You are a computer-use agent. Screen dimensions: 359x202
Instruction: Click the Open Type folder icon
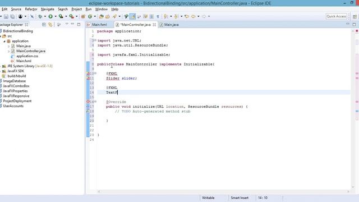(101, 16)
